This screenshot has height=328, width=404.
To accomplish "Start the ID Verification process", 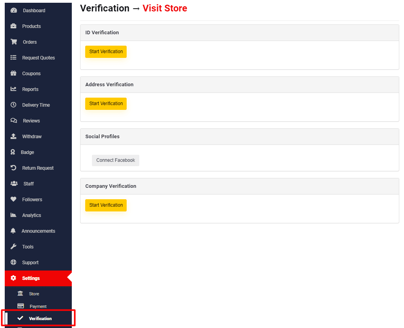I will click(x=106, y=52).
